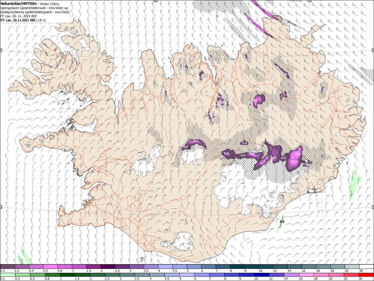Pick the bright pink swatch above the 0.5 label in the top scale
The width and height of the screenshot is (374, 281).
click(x=50, y=266)
